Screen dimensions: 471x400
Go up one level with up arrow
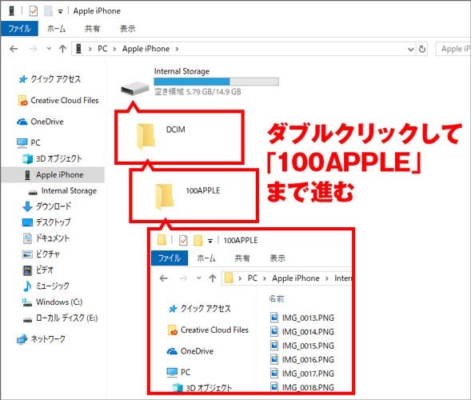pyautogui.click(x=62, y=49)
